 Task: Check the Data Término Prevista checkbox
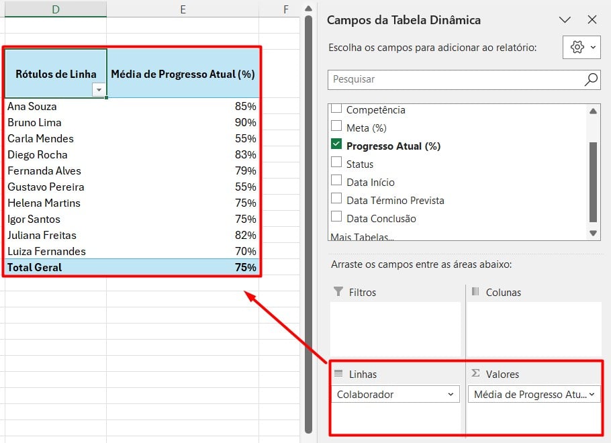pyautogui.click(x=336, y=198)
